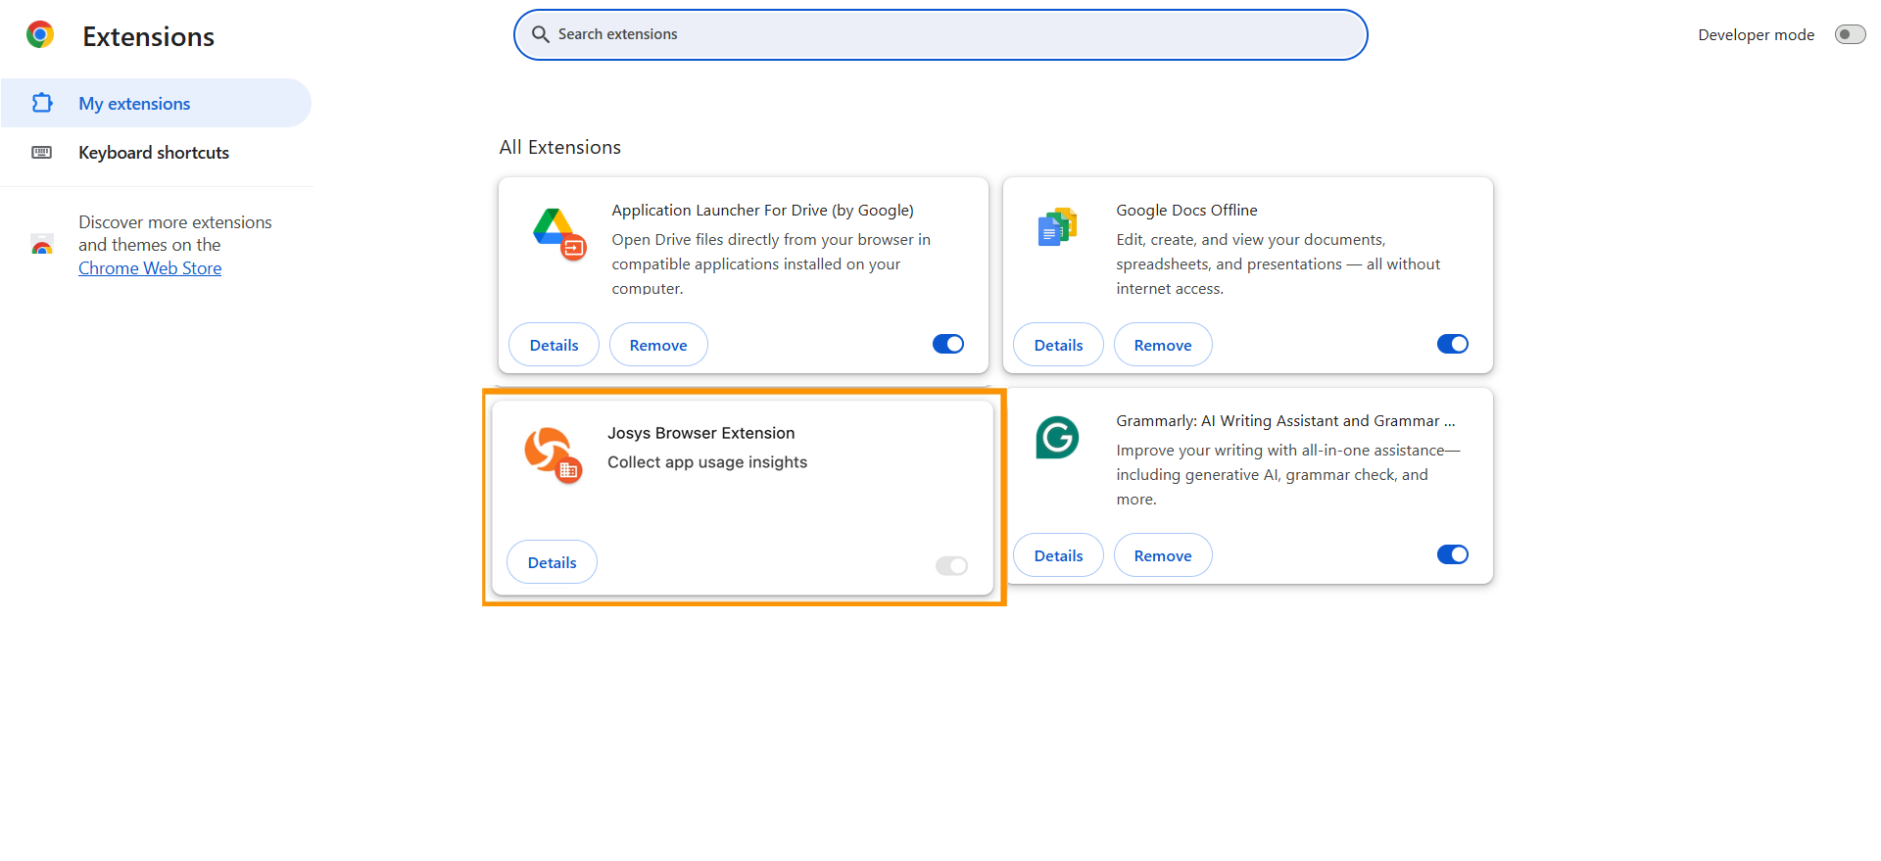
Task: Click 'Application Launcher For Drive (by Google)' title
Action: click(x=762, y=210)
